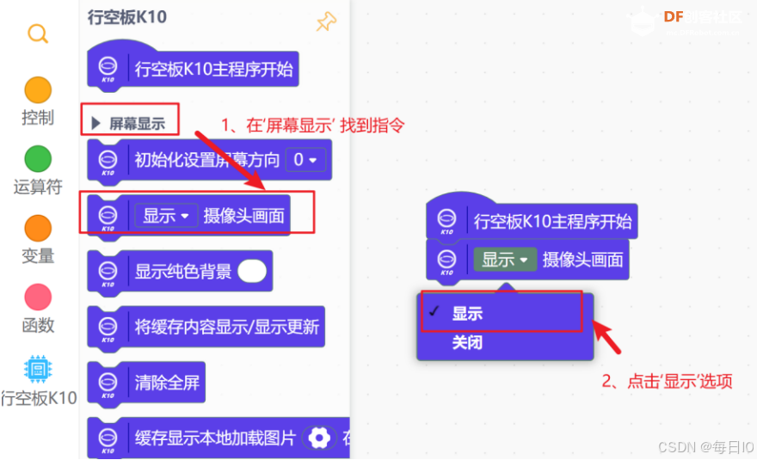
Task: Select 将缓存内容显示/显示更新 block
Action: (206, 327)
